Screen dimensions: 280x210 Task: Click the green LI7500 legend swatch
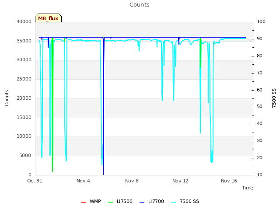point(111,202)
